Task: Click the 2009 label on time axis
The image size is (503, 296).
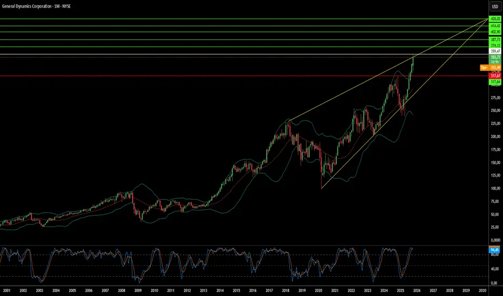Action: pos(138,291)
